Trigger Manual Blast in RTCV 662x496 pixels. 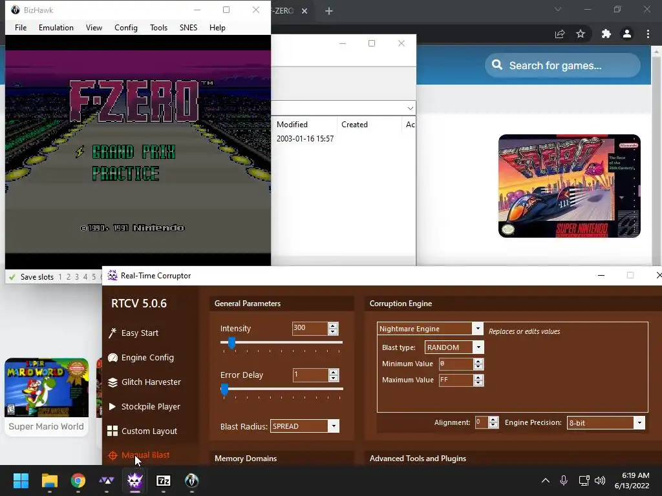(139, 455)
